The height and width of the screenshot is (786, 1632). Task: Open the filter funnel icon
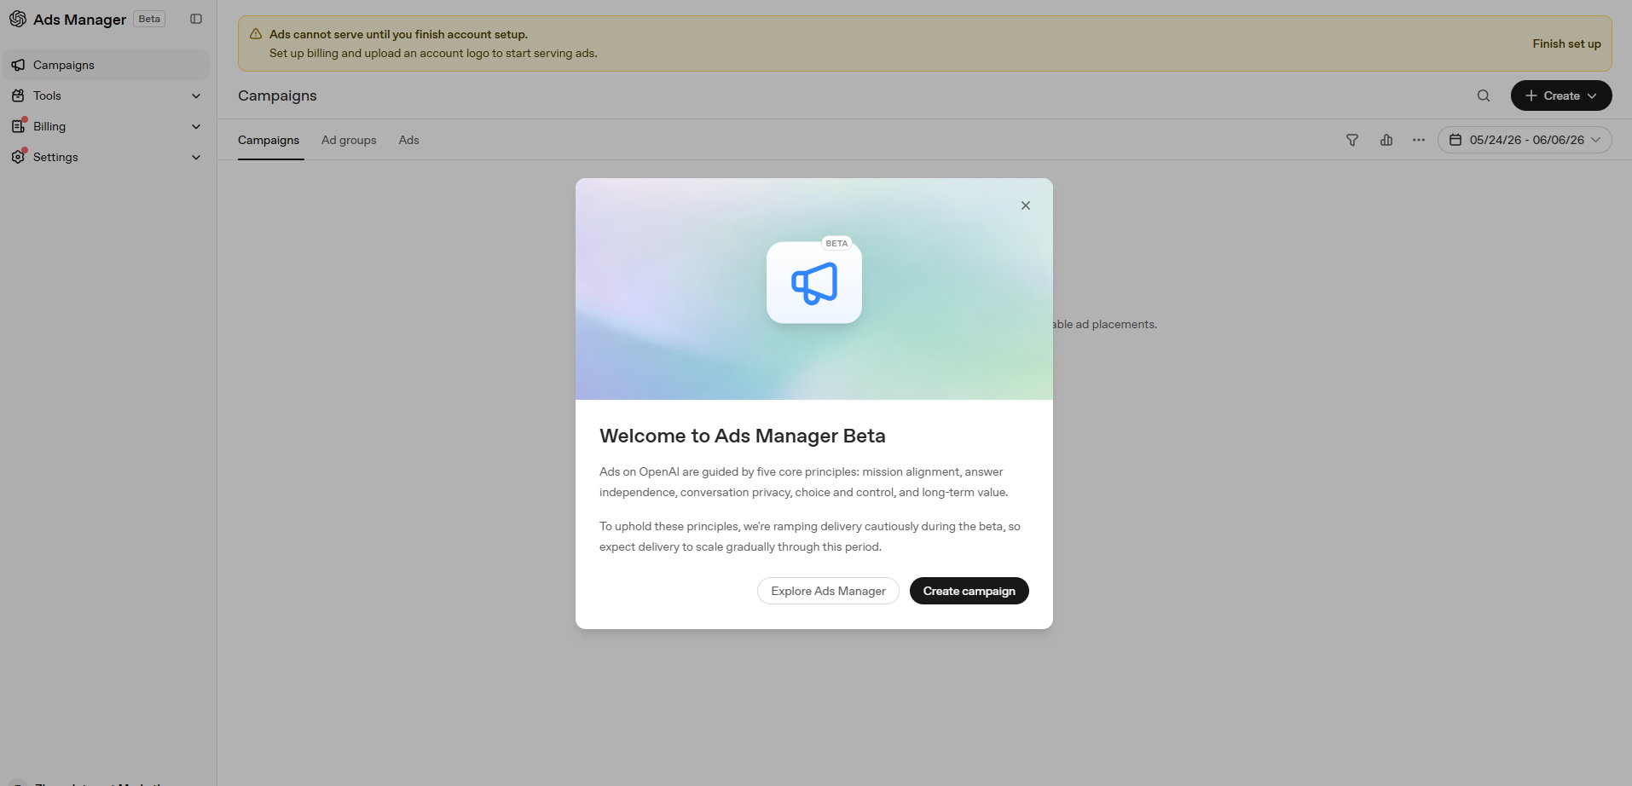click(1352, 140)
